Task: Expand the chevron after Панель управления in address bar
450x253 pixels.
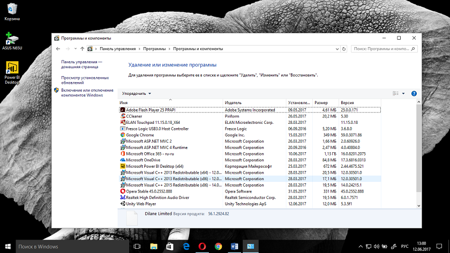Action: pyautogui.click(x=139, y=49)
